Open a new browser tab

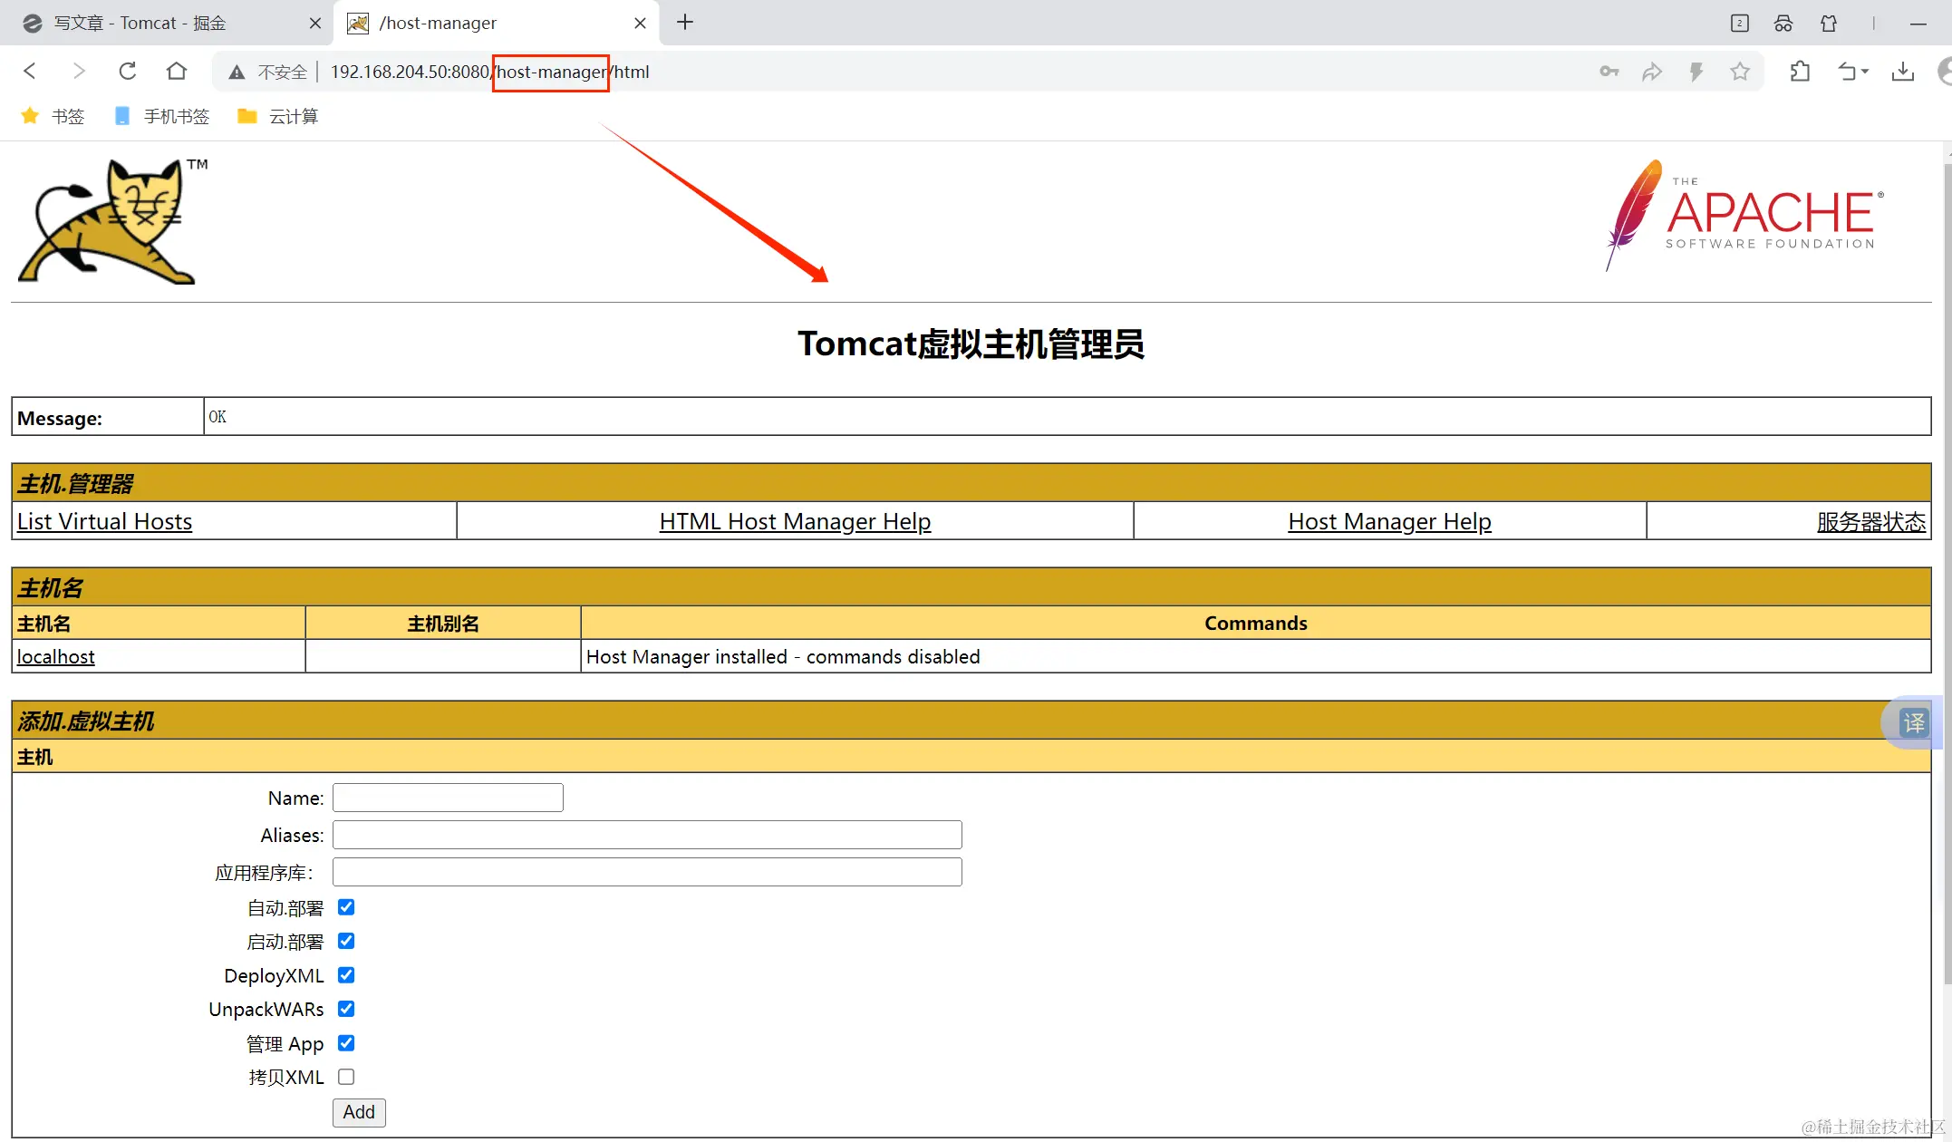pyautogui.click(x=685, y=23)
